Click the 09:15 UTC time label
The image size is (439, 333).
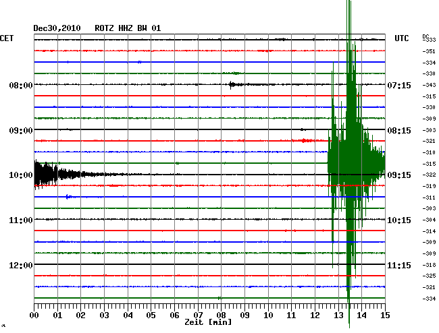(x=399, y=175)
